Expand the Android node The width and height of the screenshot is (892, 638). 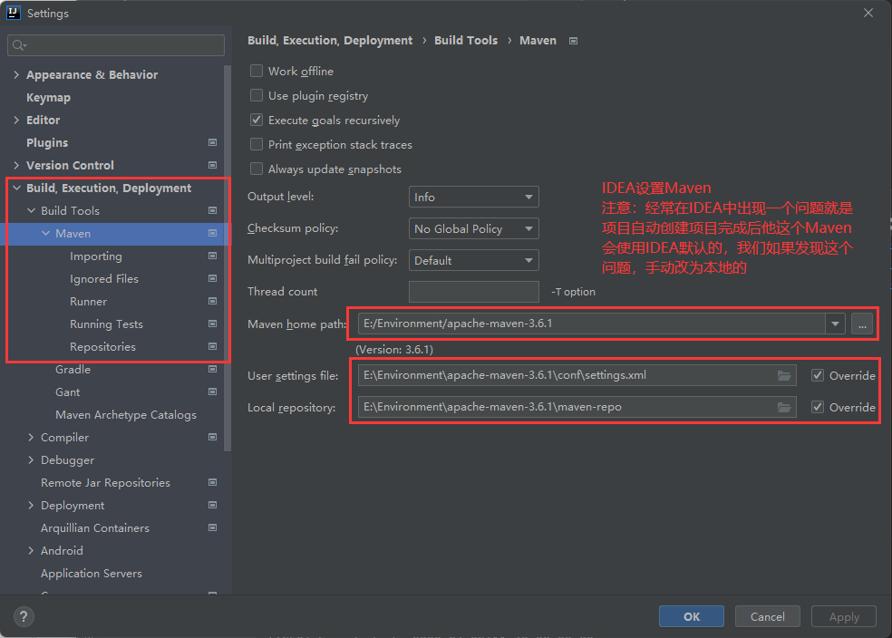click(x=32, y=551)
